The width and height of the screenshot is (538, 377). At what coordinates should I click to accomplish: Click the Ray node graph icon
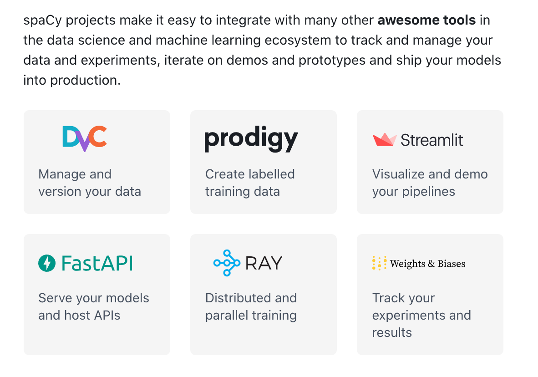[x=226, y=263]
